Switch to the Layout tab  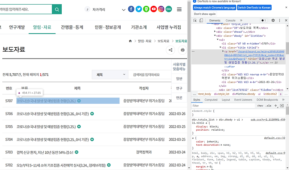click(226, 100)
